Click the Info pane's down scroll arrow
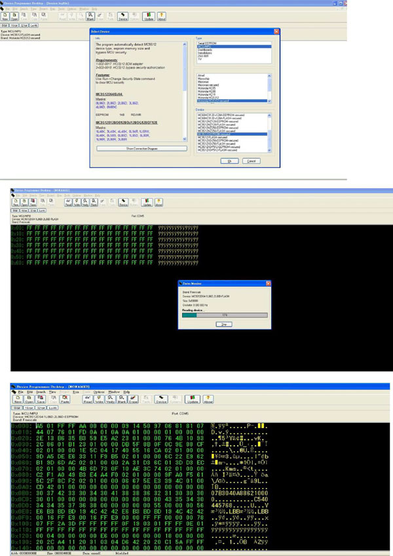393x556 pixels. (x=185, y=139)
